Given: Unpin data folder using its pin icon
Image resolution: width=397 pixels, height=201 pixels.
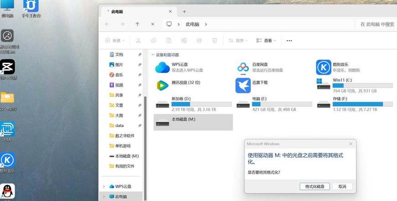Looking at the screenshot, I should [139, 125].
